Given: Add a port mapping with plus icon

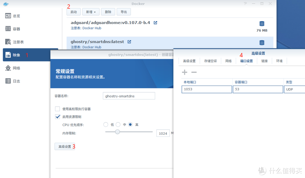Looking at the screenshot, I should (x=185, y=72).
